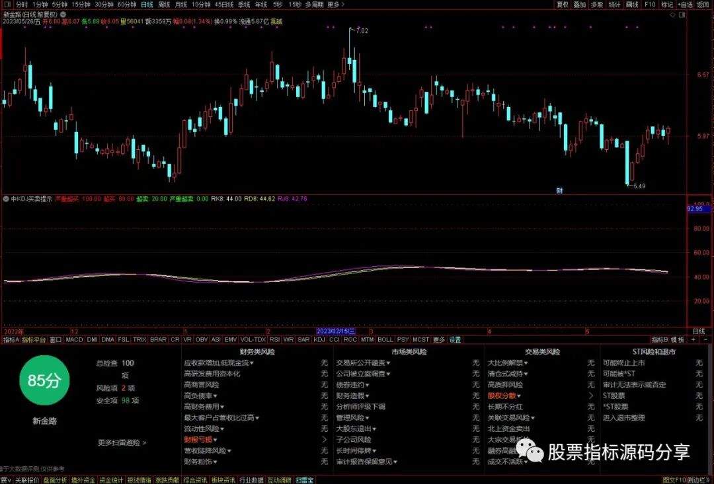
Task: Select the CCI indicator
Action: 335,340
